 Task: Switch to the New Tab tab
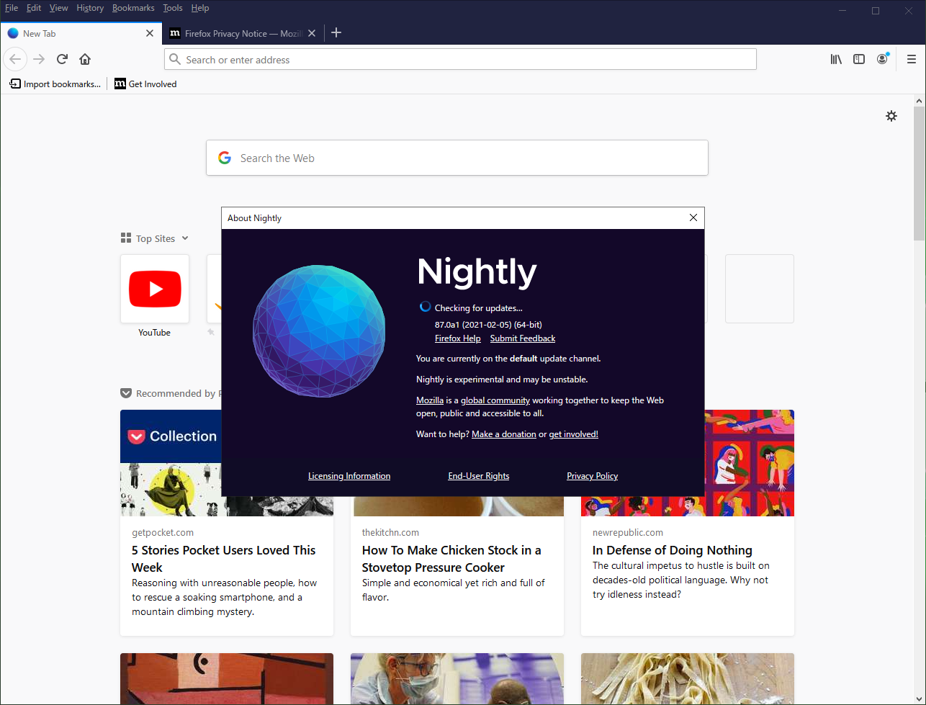tap(79, 33)
